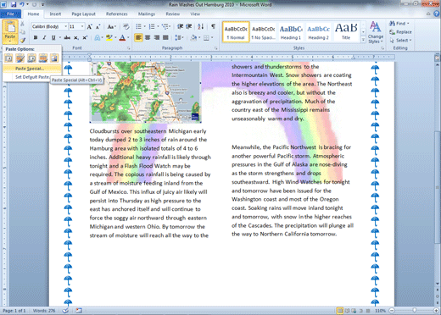Viewport: 441px width, 315px height.
Task: Toggle Align Text Right
Action: click(x=157, y=37)
